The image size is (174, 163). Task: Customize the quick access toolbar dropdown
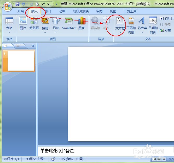click(56, 4)
